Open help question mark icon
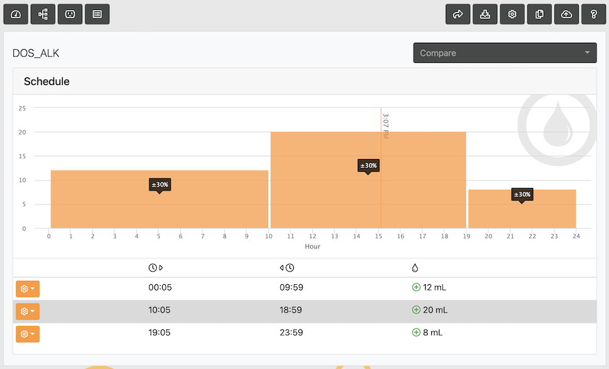 [x=593, y=14]
